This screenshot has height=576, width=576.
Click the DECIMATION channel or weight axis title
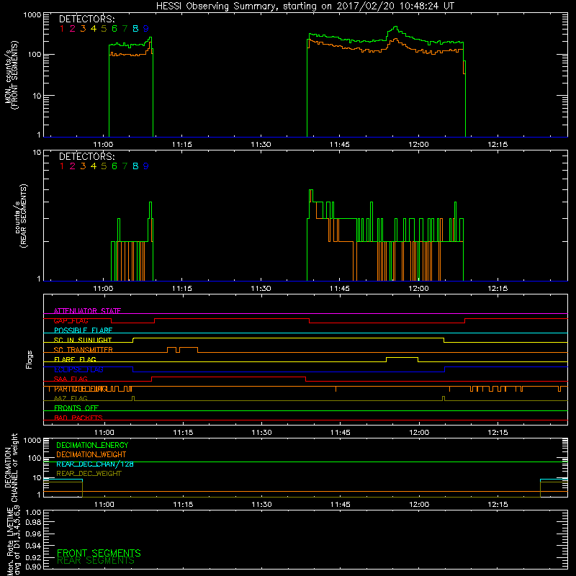pyautogui.click(x=12, y=467)
